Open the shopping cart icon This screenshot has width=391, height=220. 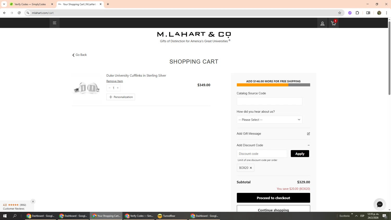click(333, 23)
